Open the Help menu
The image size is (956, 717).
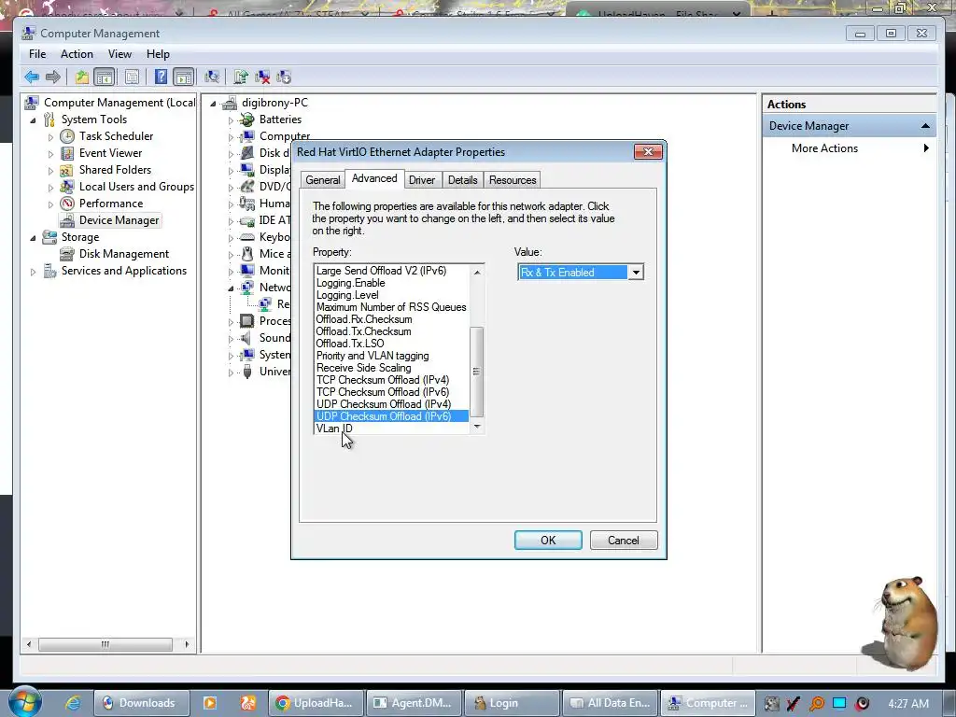pyautogui.click(x=158, y=54)
